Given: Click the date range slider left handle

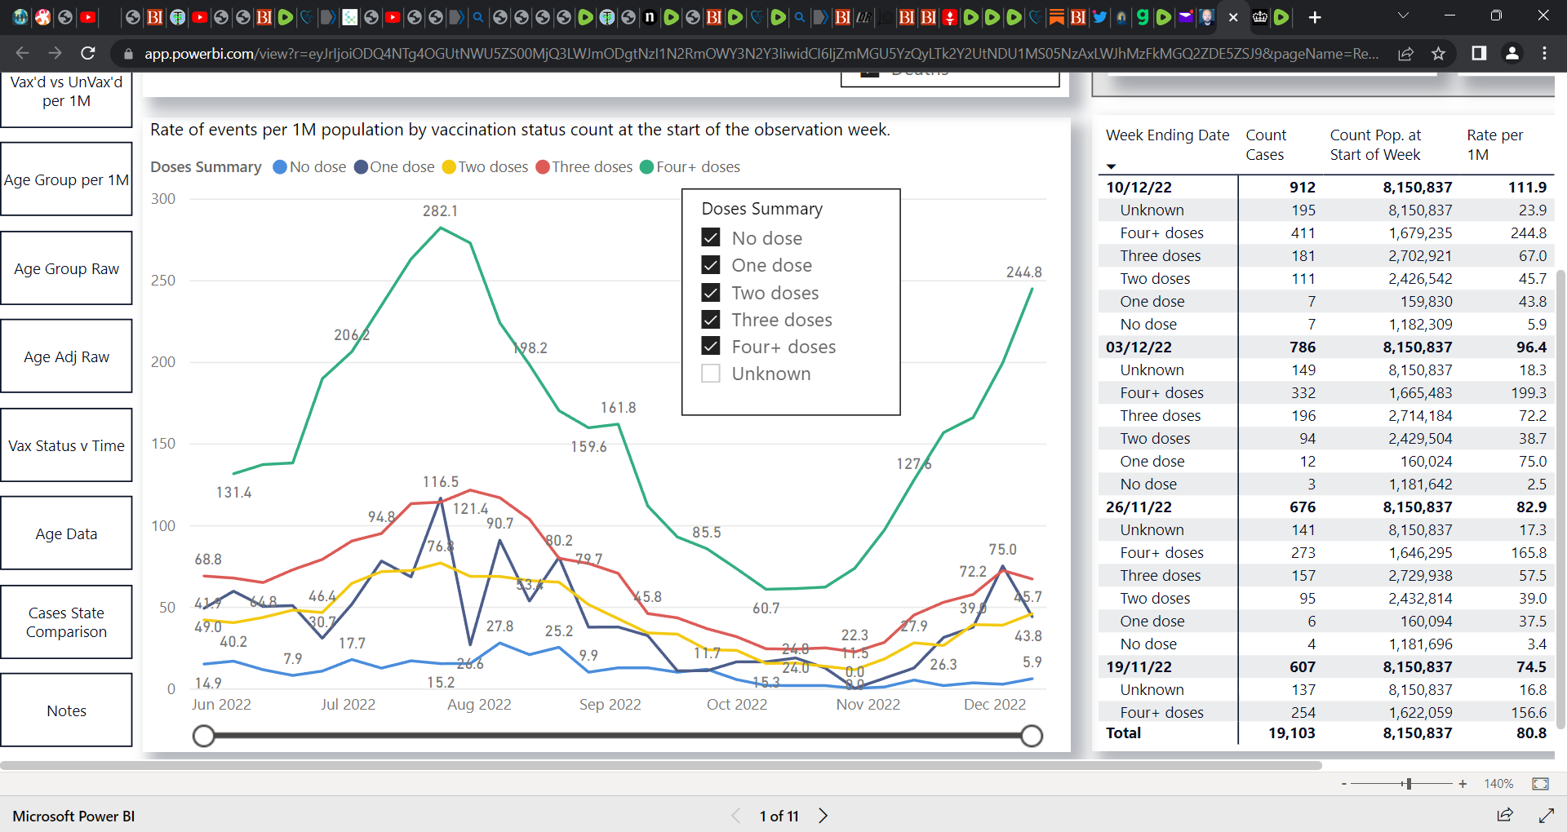Looking at the screenshot, I should [204, 737].
